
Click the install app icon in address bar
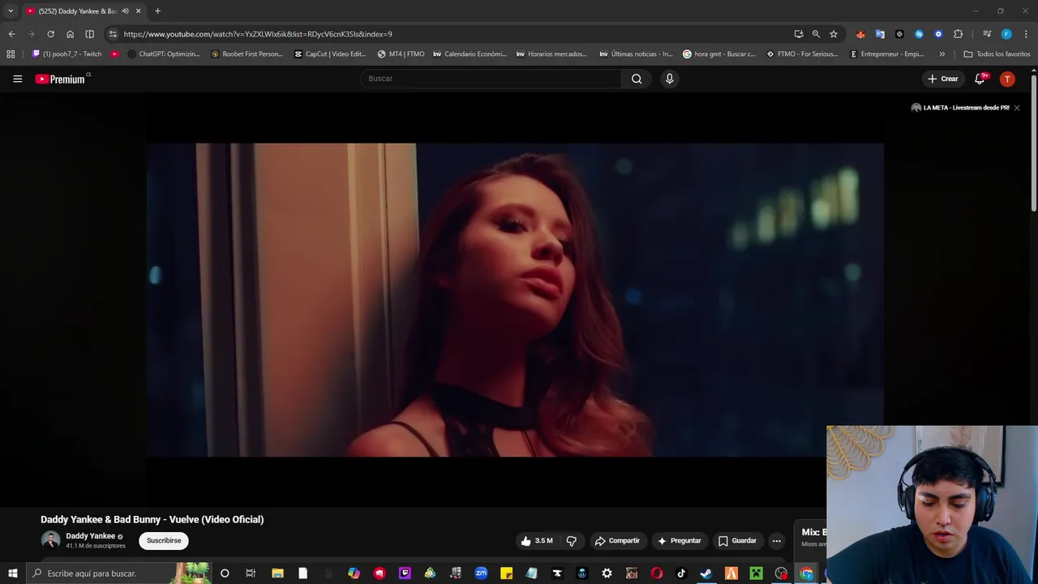pyautogui.click(x=799, y=34)
